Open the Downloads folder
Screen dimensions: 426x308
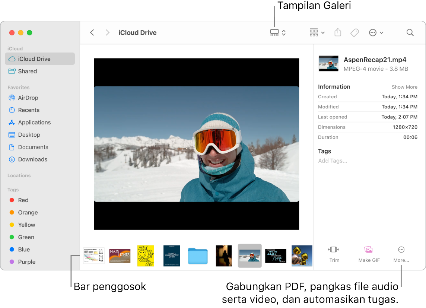pyautogui.click(x=32, y=159)
